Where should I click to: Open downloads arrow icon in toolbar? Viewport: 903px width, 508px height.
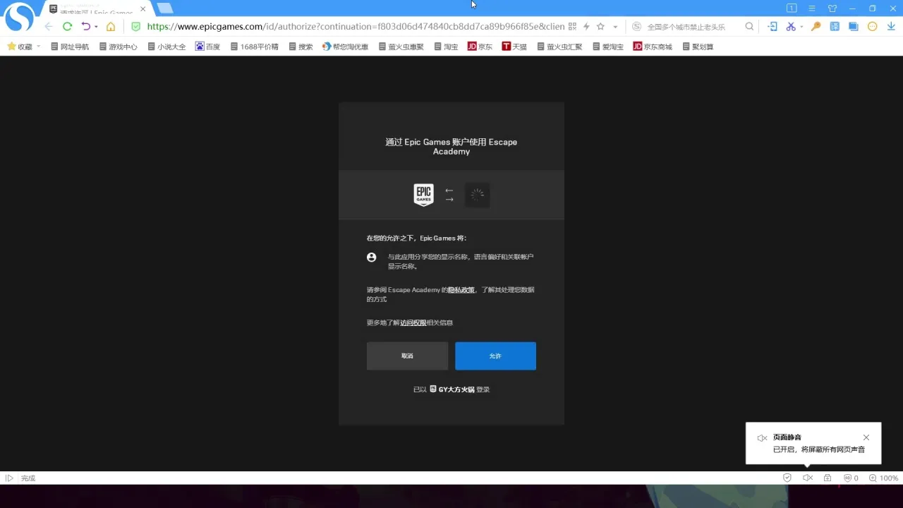point(891,27)
